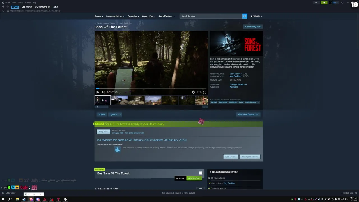Expand the Browse dropdown
The height and width of the screenshot is (202, 359).
99,16
